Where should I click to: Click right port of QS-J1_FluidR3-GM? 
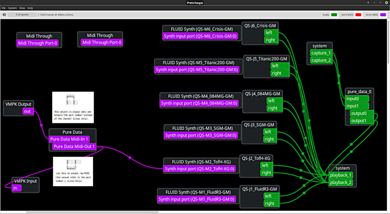click(x=271, y=204)
